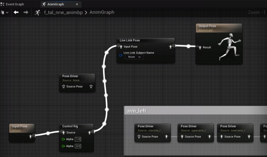Click the Live Link Pose output pin
Image resolution: width=267 pixels, height=157 pixels.
click(x=171, y=47)
